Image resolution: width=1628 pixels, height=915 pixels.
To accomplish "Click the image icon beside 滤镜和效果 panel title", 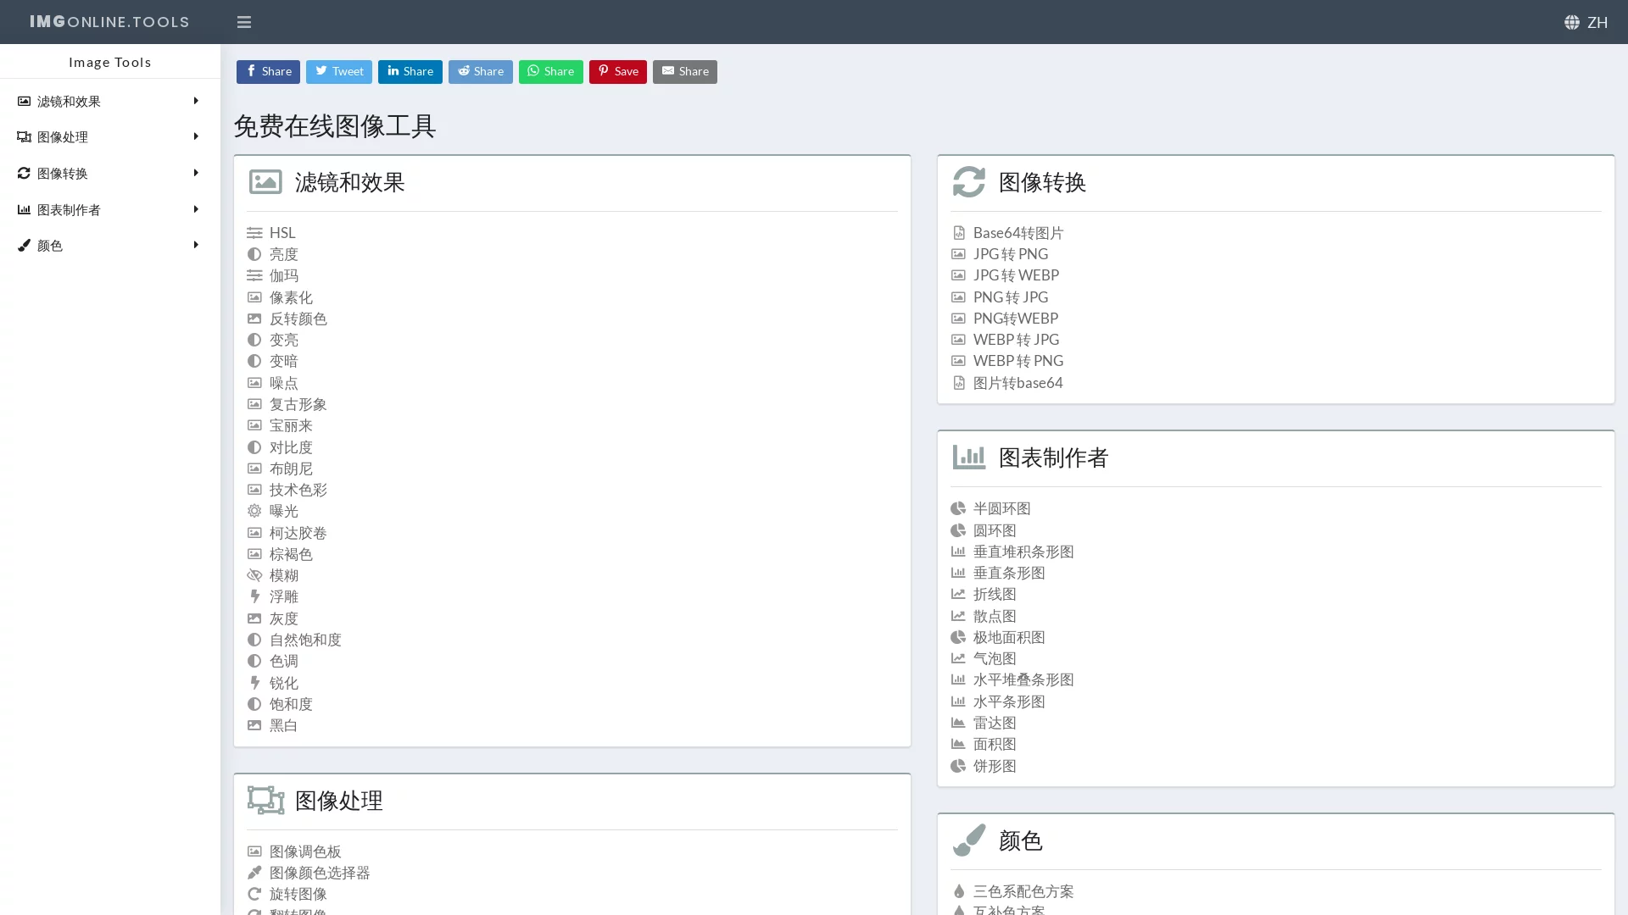I will click(265, 181).
